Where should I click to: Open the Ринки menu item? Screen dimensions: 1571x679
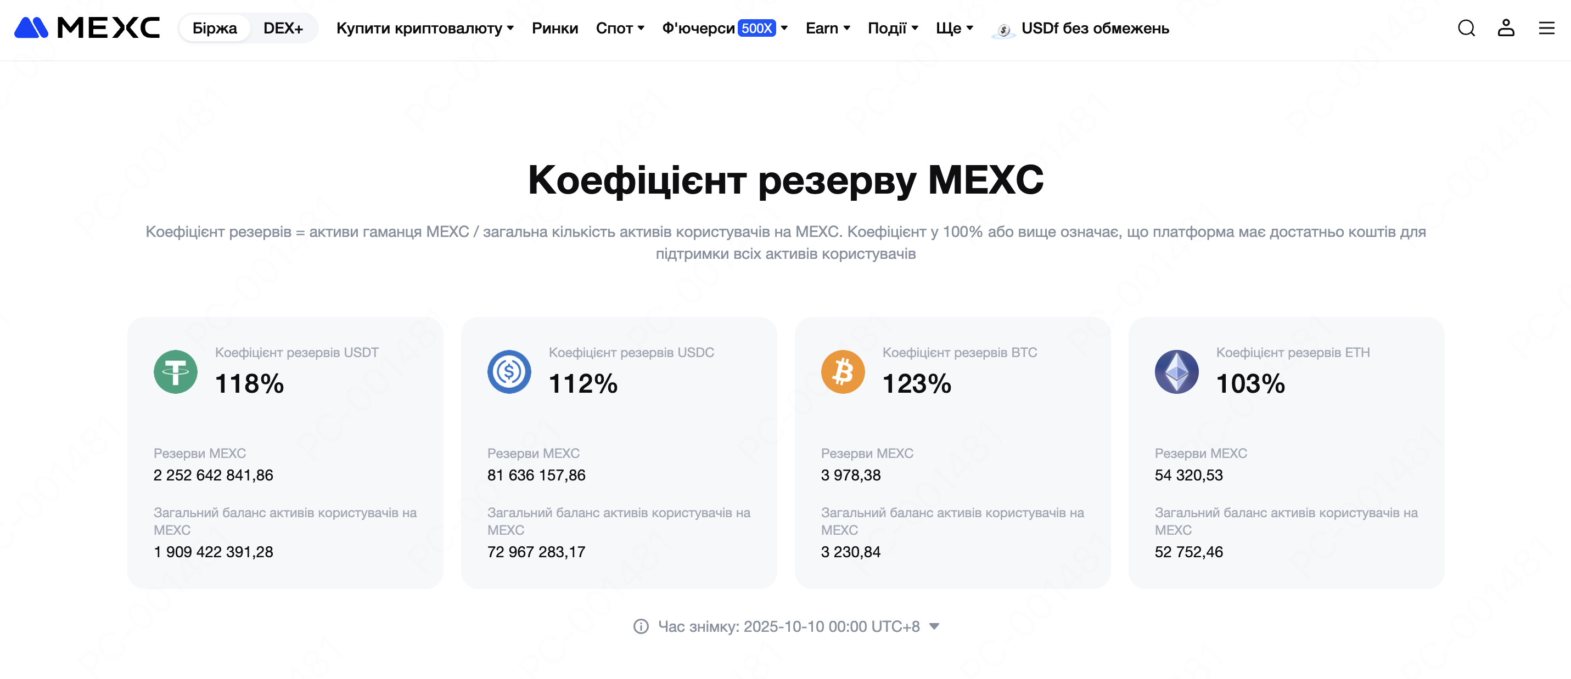click(x=554, y=28)
